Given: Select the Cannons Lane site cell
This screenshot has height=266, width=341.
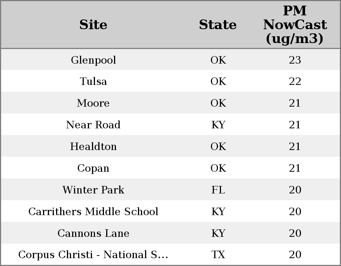Looking at the screenshot, I should click(93, 233).
